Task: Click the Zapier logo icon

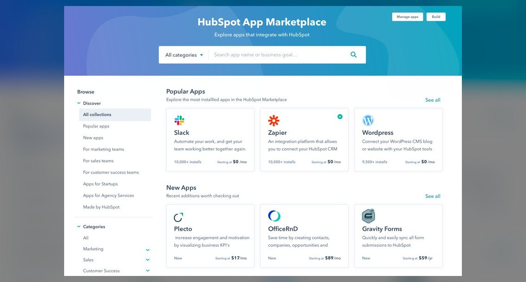Action: pyautogui.click(x=274, y=120)
